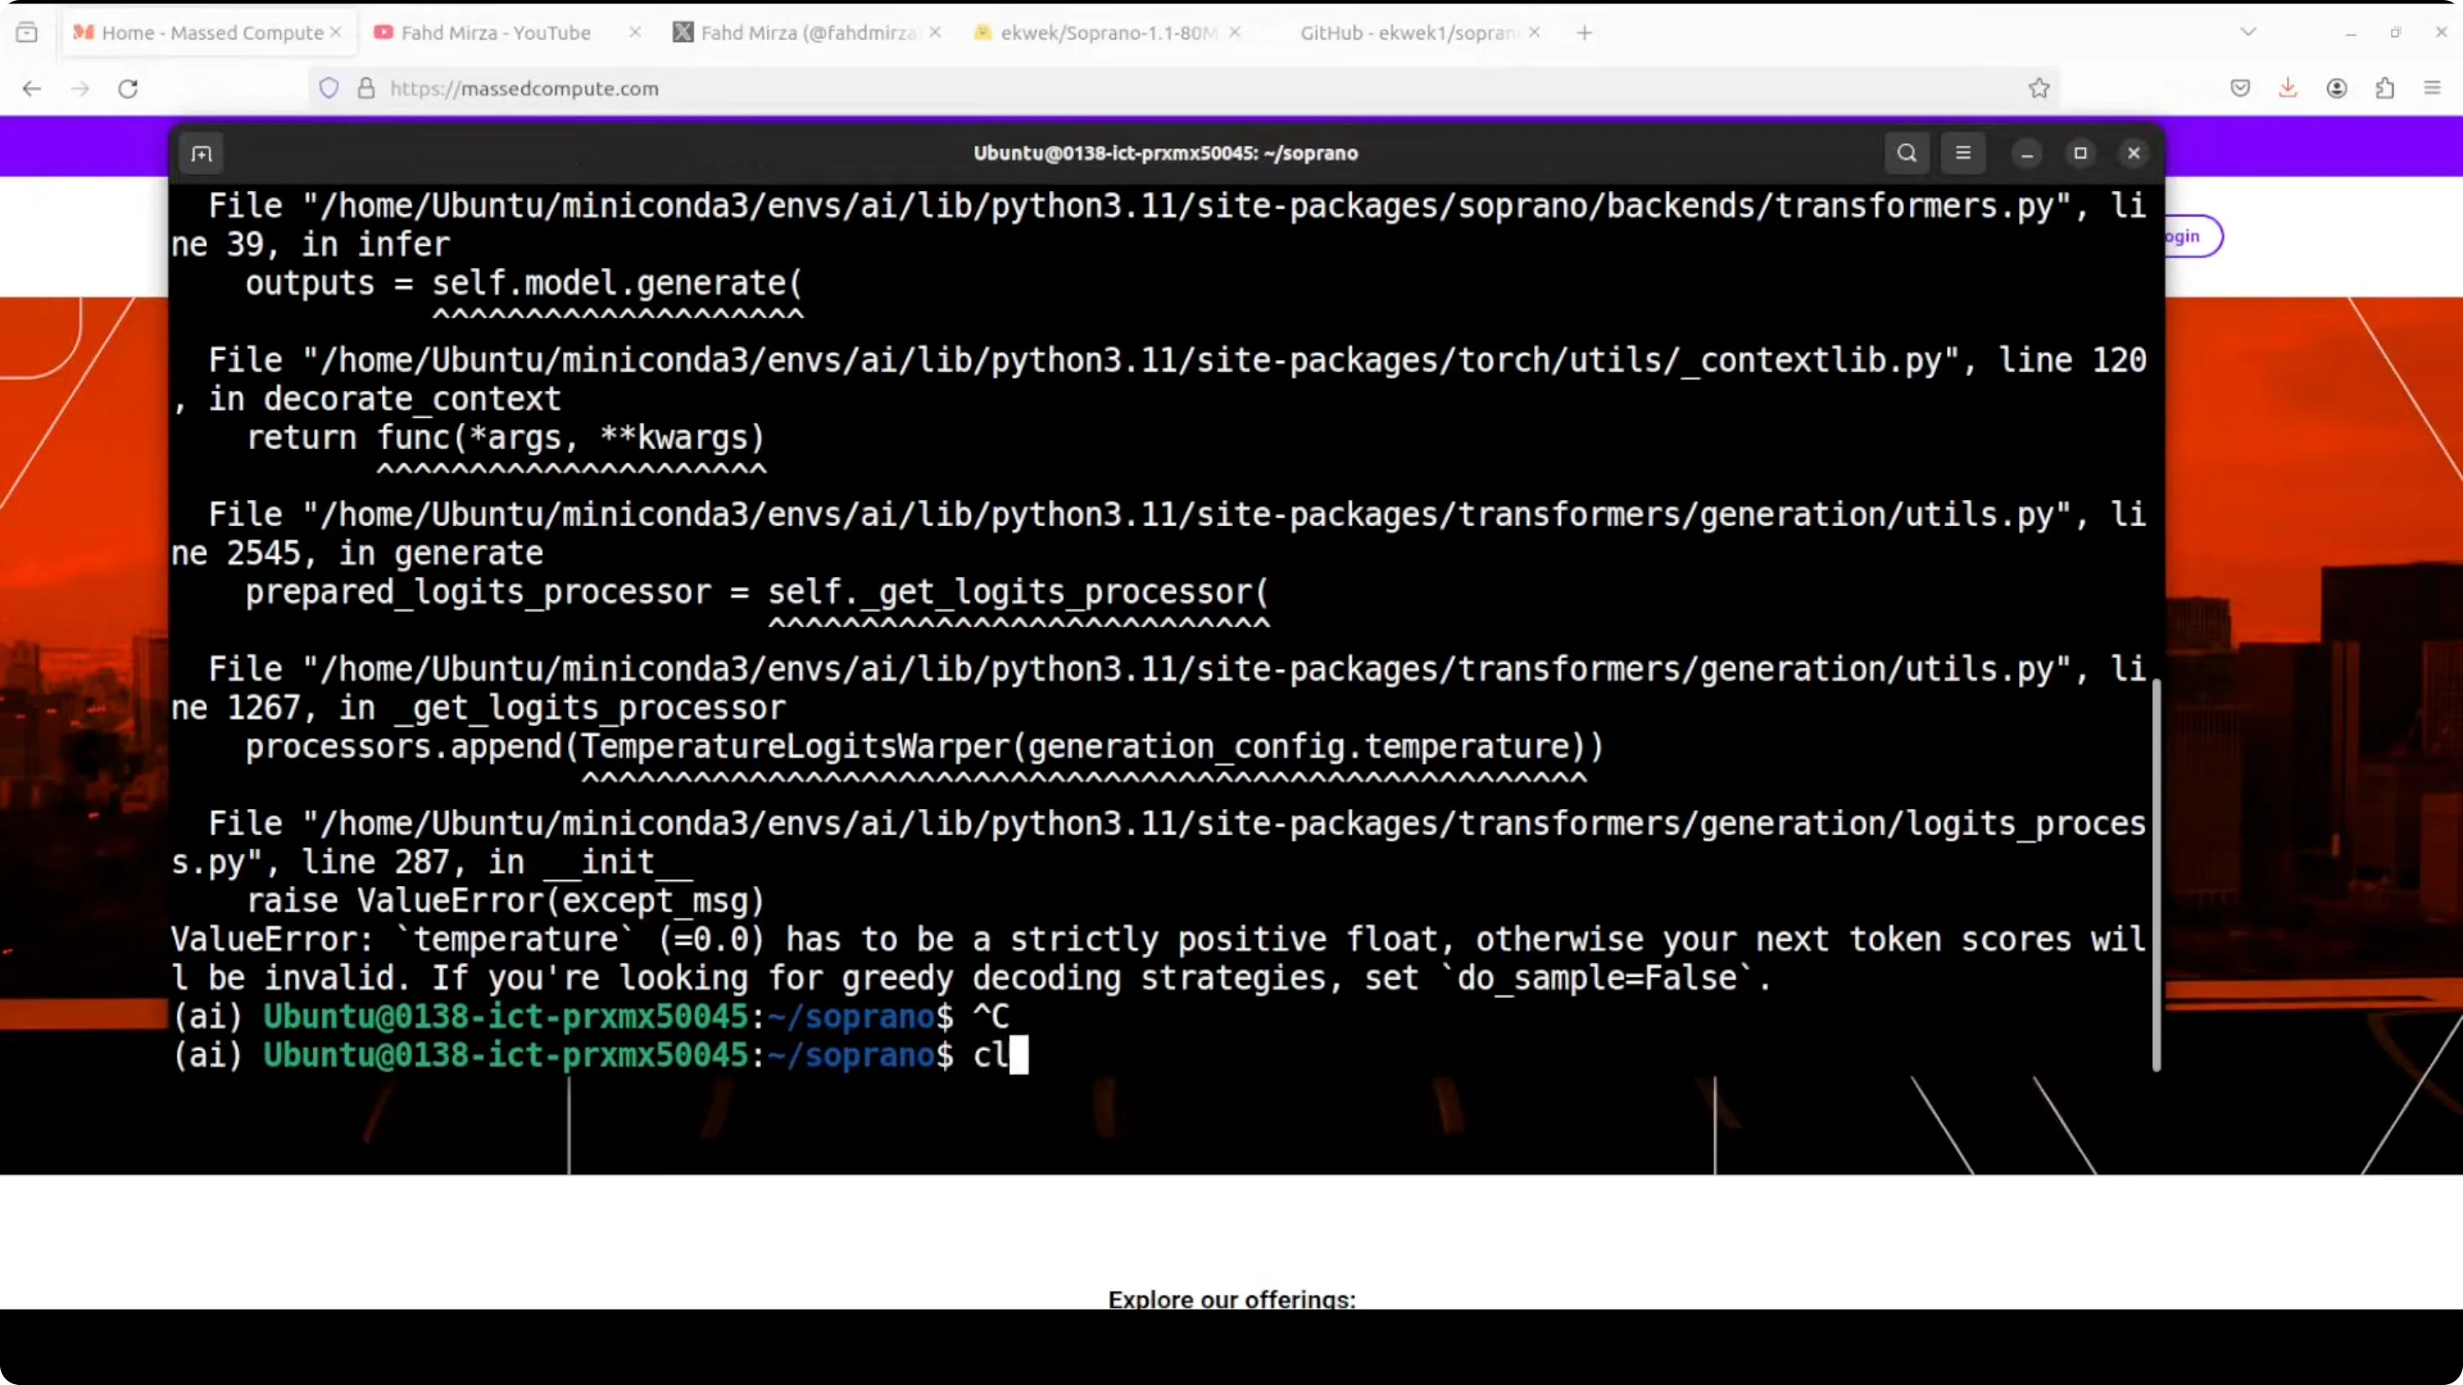Image resolution: width=2463 pixels, height=1385 pixels.
Task: Open Firefox application menu
Action: tap(2432, 88)
